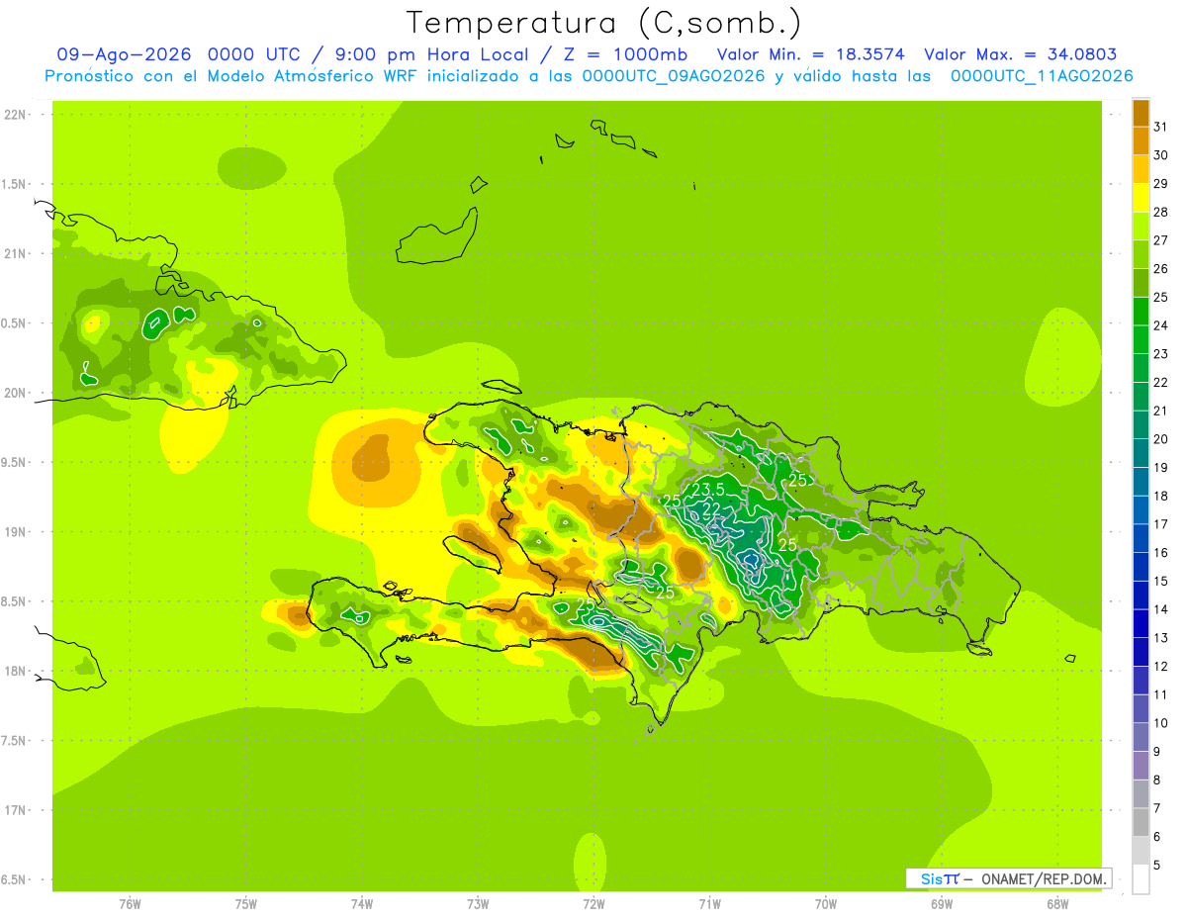Click the colorbar swatch above the 31 value
Viewport: 1187px width, 917px height.
coord(1141,113)
